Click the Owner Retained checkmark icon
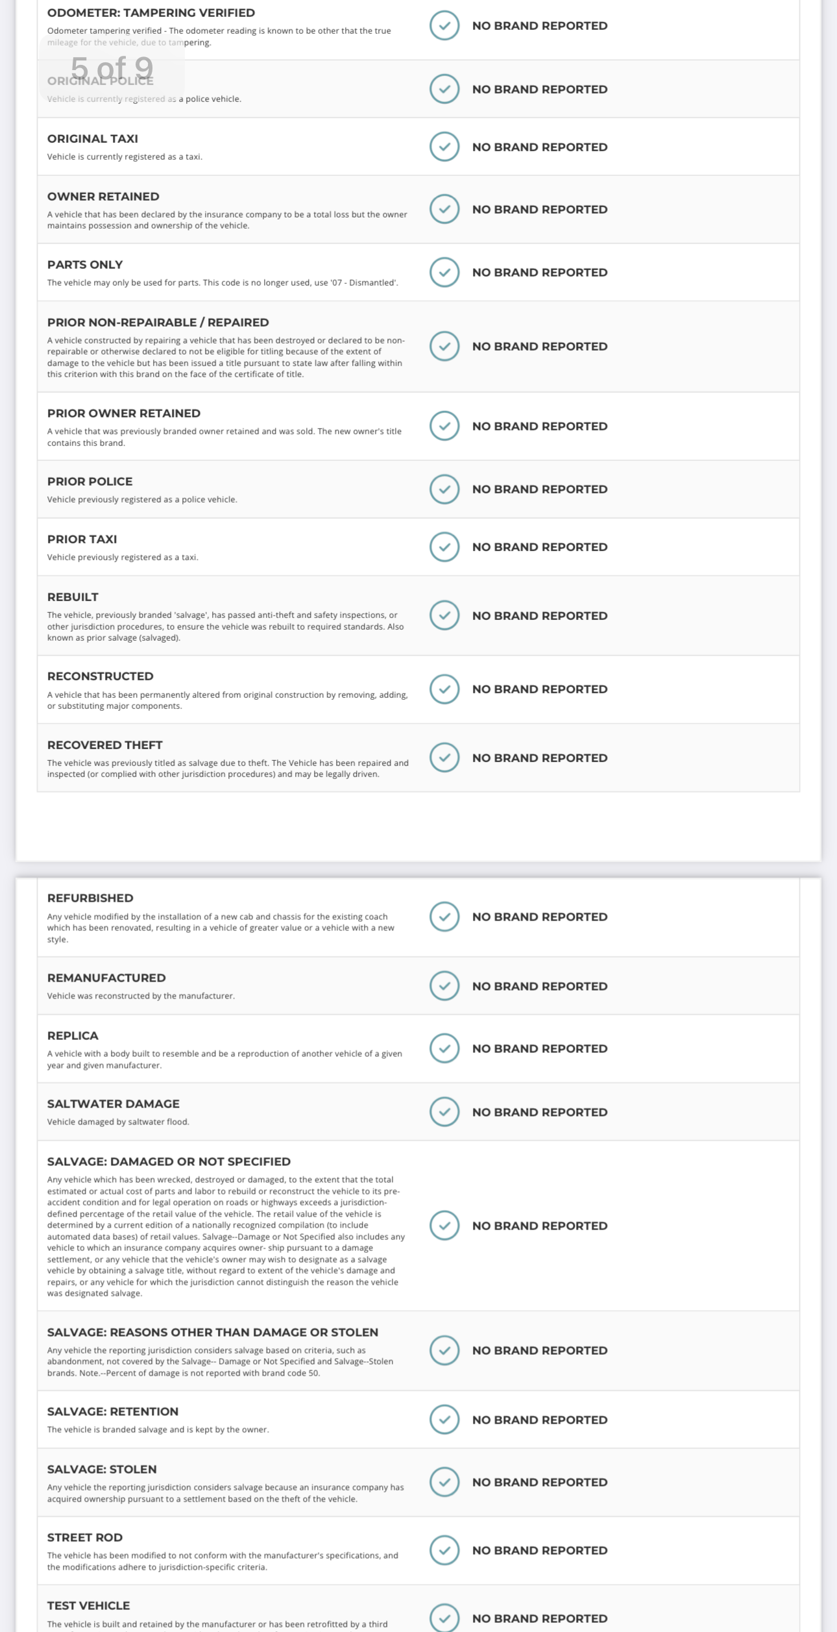 point(444,209)
